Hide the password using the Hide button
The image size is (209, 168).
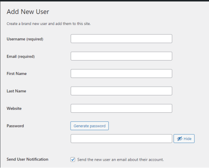click(x=184, y=138)
